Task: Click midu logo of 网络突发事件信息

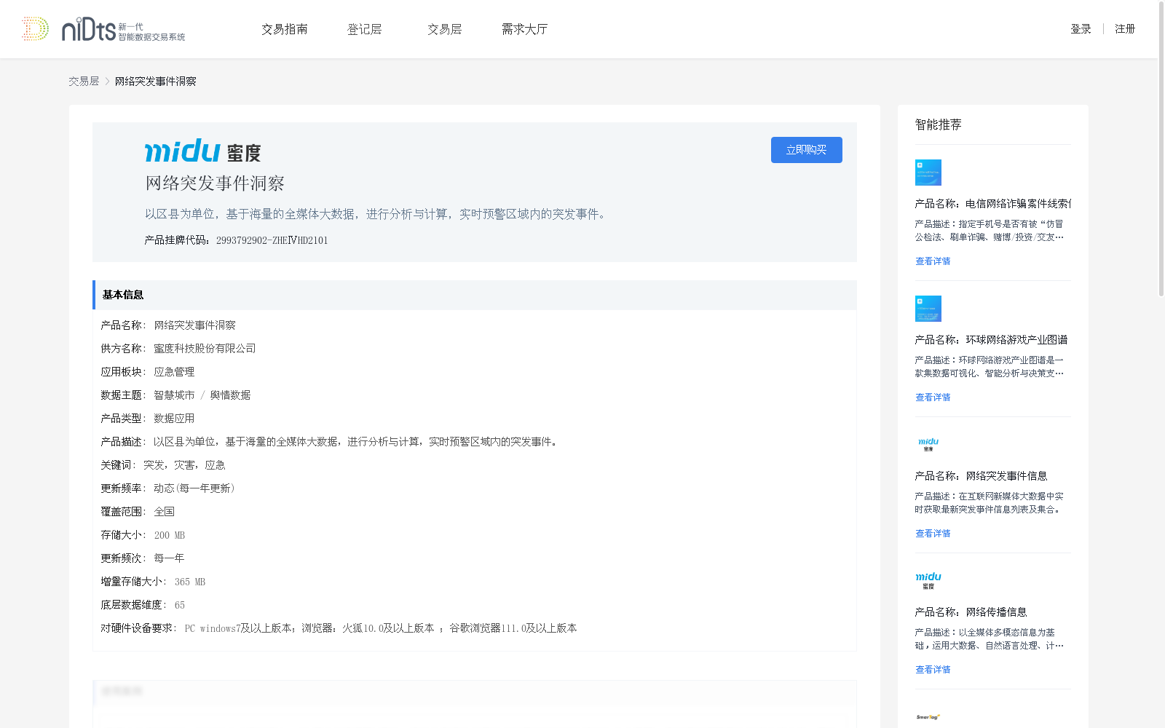Action: coord(928,445)
